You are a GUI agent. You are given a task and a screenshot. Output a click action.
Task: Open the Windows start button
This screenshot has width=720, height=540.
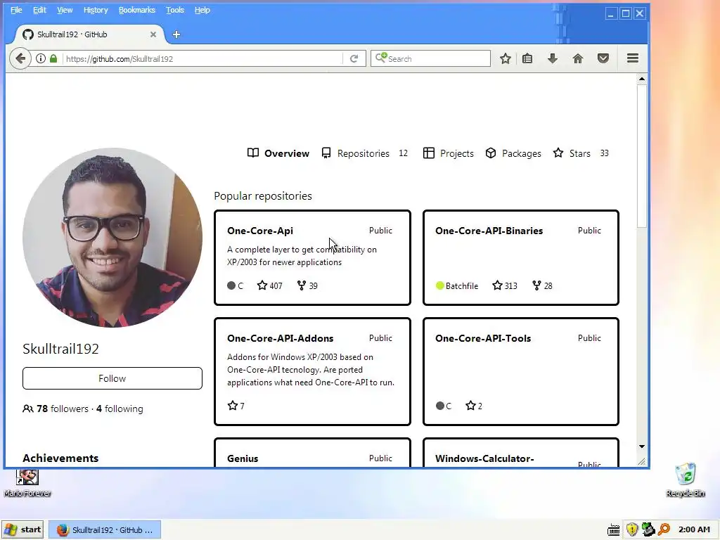pyautogui.click(x=22, y=530)
